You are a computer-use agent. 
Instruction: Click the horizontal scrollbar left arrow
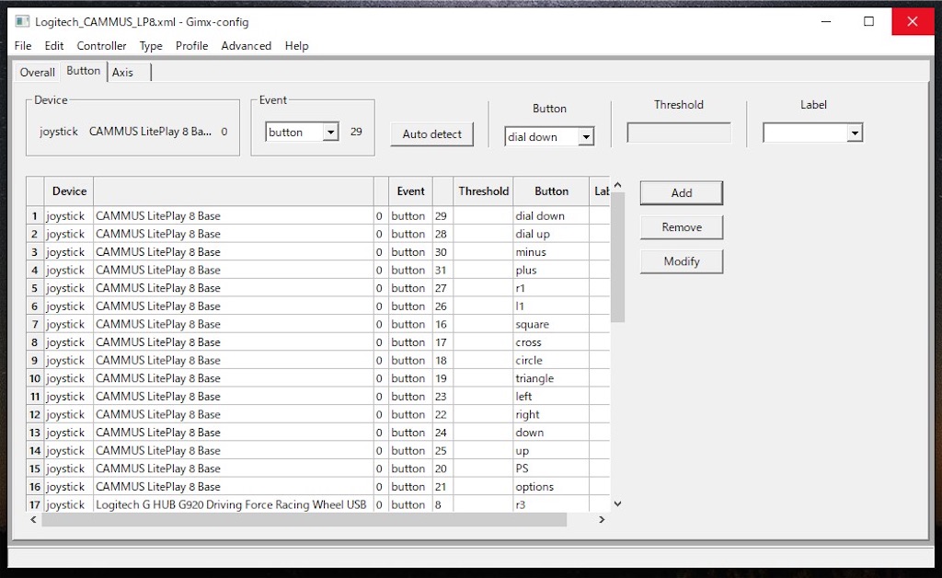click(x=33, y=520)
